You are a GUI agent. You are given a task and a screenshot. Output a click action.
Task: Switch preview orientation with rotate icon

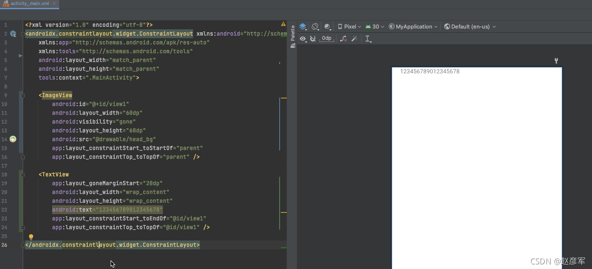pos(315,26)
